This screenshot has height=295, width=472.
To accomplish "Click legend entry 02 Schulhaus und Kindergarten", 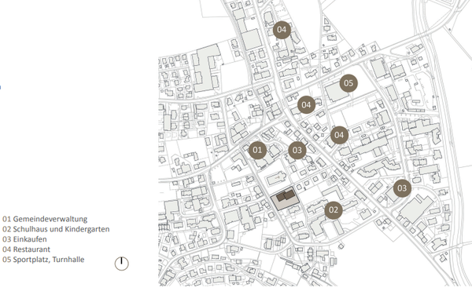I will 56,229.
